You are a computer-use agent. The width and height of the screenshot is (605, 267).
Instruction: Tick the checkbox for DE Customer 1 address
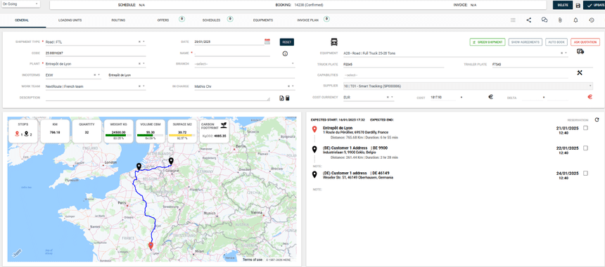point(586,174)
